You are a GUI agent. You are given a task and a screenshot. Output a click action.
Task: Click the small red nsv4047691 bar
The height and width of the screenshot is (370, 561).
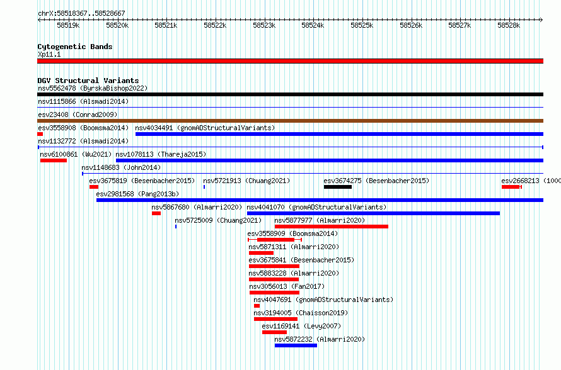coord(257,306)
